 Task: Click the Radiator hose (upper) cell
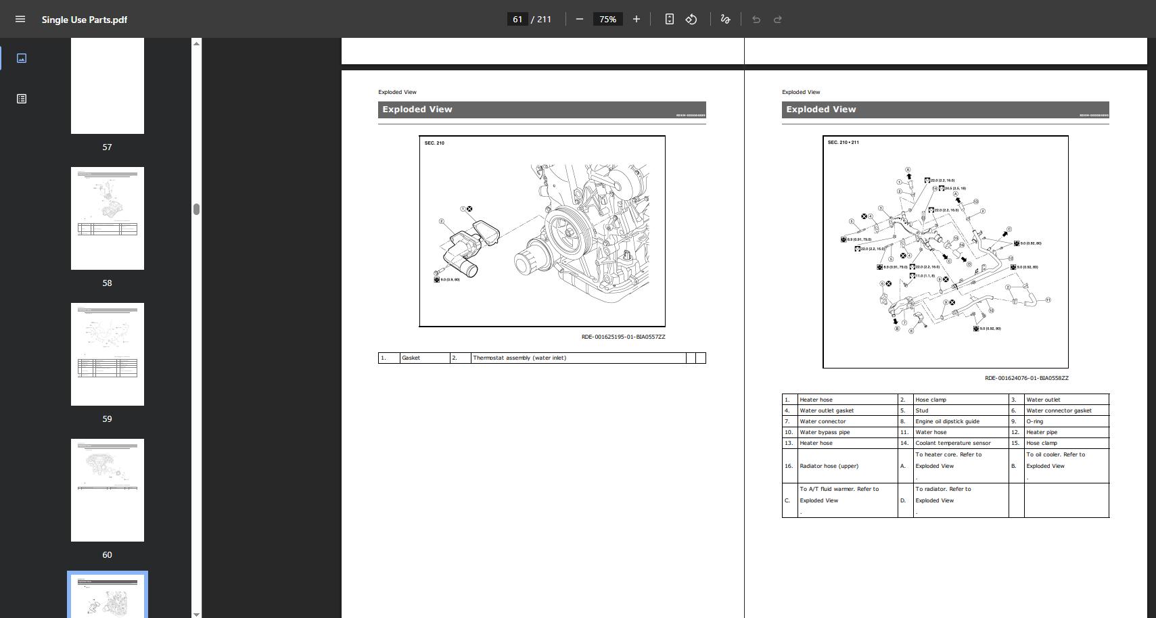tap(848, 466)
